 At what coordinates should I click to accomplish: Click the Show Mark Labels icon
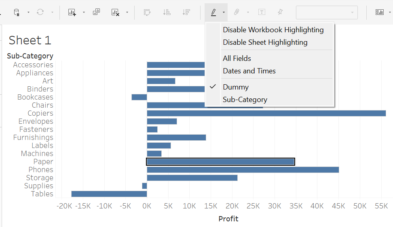click(262, 12)
